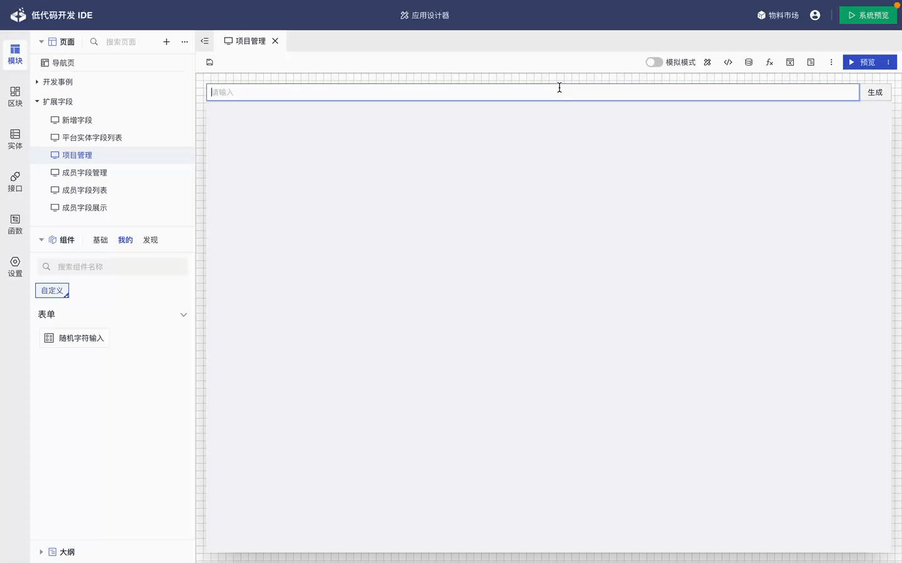The height and width of the screenshot is (563, 902).
Task: Collapse the 表单 component section
Action: [184, 315]
